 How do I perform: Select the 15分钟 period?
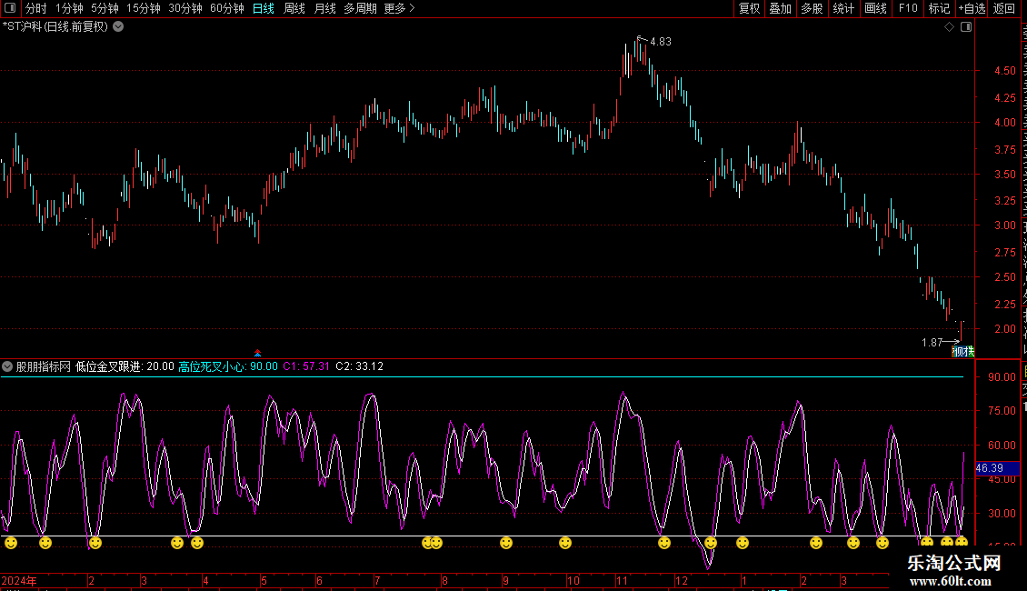pos(144,8)
